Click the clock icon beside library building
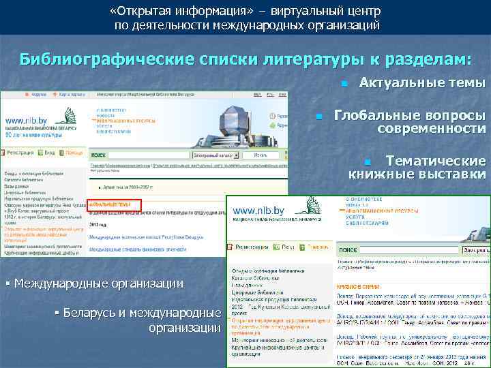The image size is (491, 368). [x=272, y=117]
